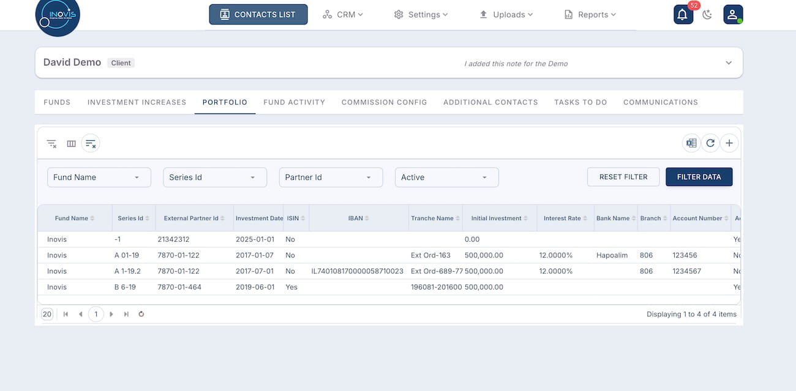This screenshot has width=796, height=391.
Task: Click the clear filters icon
Action: 52,144
